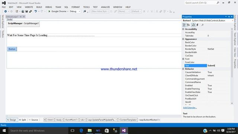Screen dimensions: 238x134
Task: Undo the last action via the toolbar
Action: click(x=36, y=12)
